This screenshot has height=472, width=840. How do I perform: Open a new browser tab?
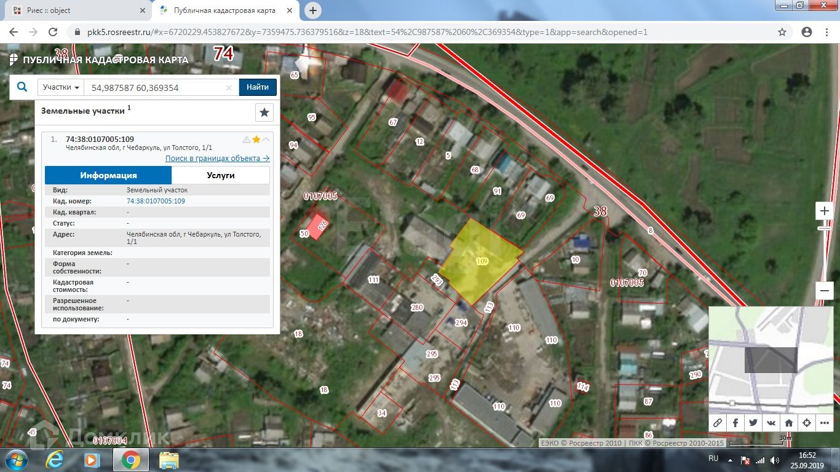point(313,10)
